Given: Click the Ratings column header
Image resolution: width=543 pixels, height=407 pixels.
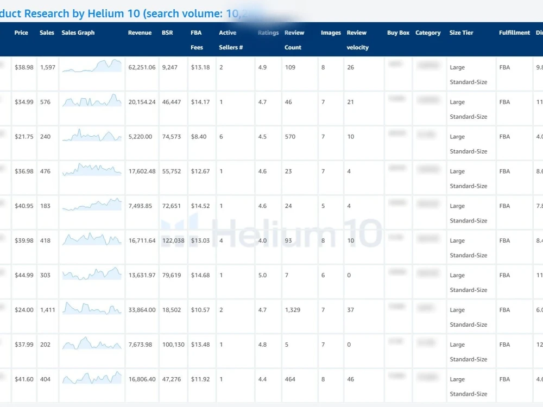Looking at the screenshot, I should click(268, 33).
